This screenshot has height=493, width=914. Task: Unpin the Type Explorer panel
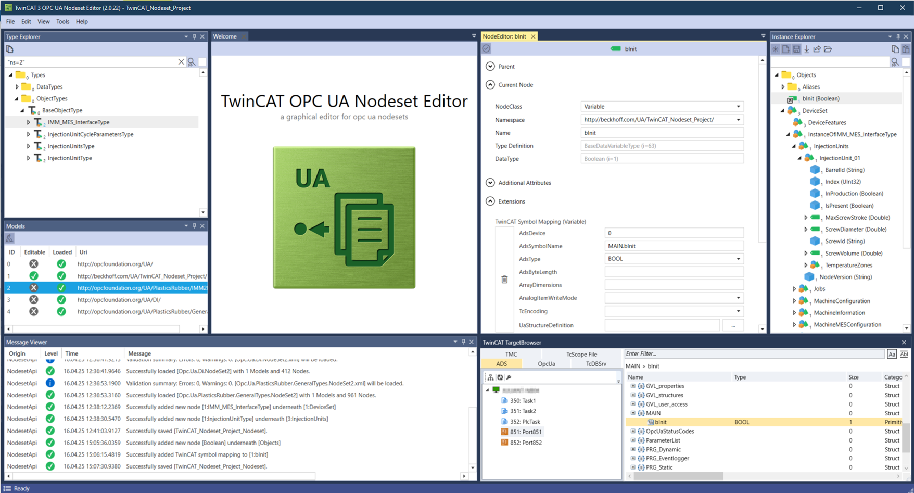tap(194, 36)
